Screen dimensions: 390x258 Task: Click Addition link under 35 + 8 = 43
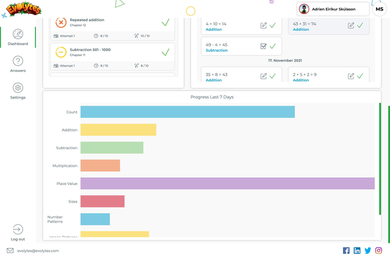214,80
